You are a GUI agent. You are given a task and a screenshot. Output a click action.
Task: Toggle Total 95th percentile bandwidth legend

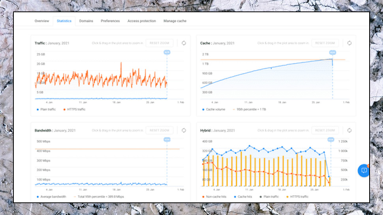point(99,197)
